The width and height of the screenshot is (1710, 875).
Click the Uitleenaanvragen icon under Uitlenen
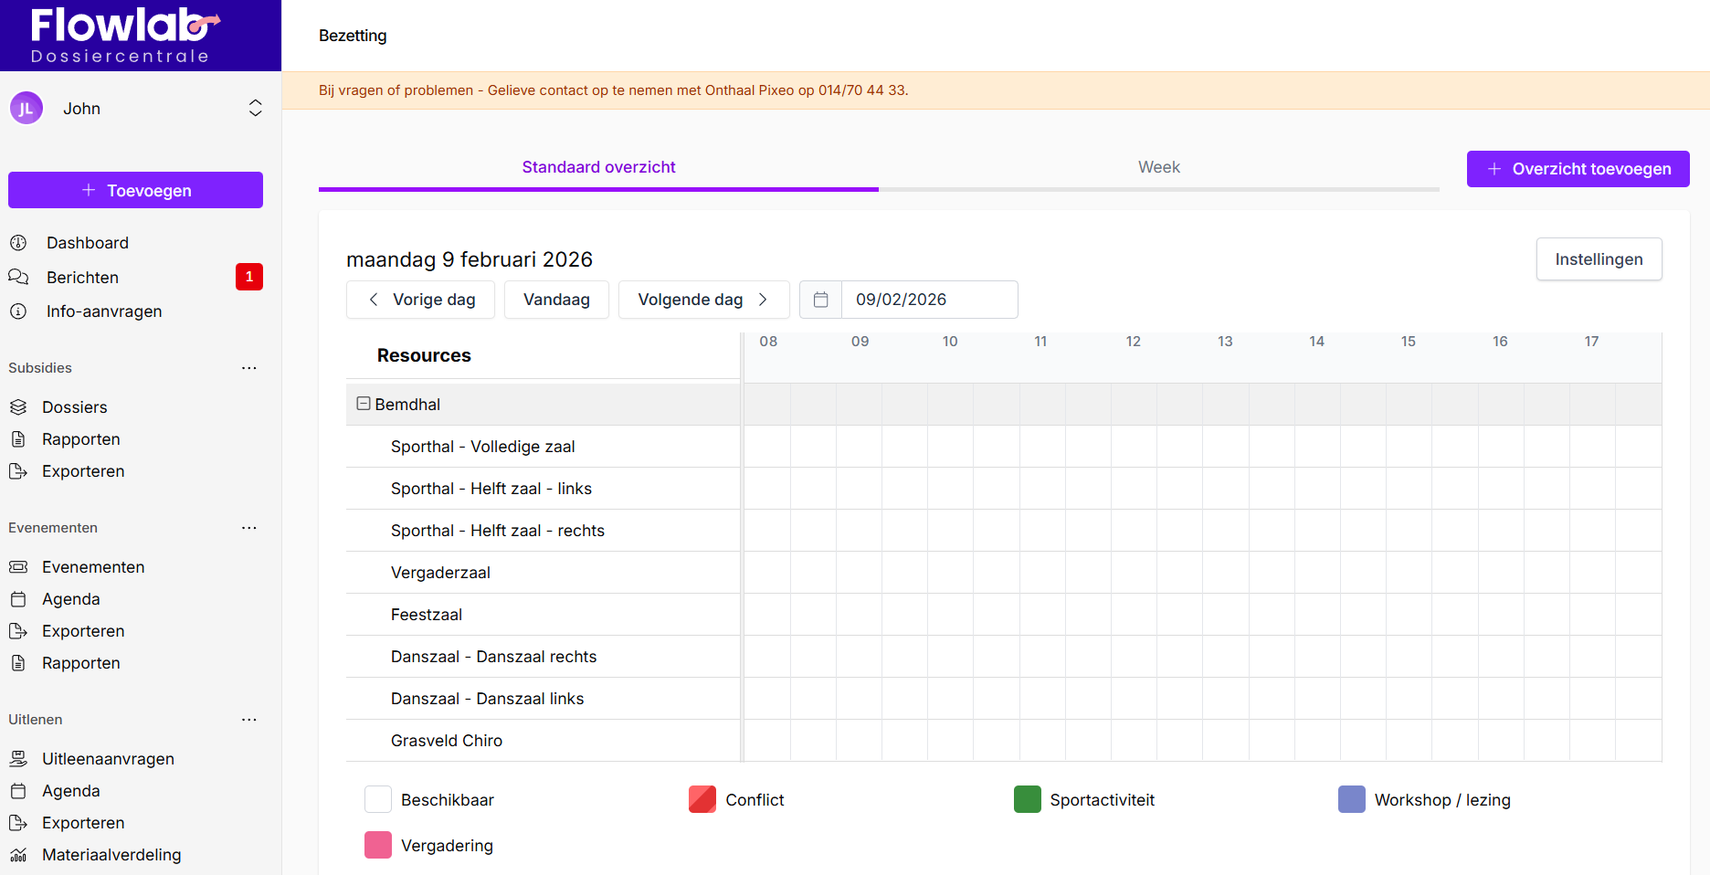[x=18, y=759]
